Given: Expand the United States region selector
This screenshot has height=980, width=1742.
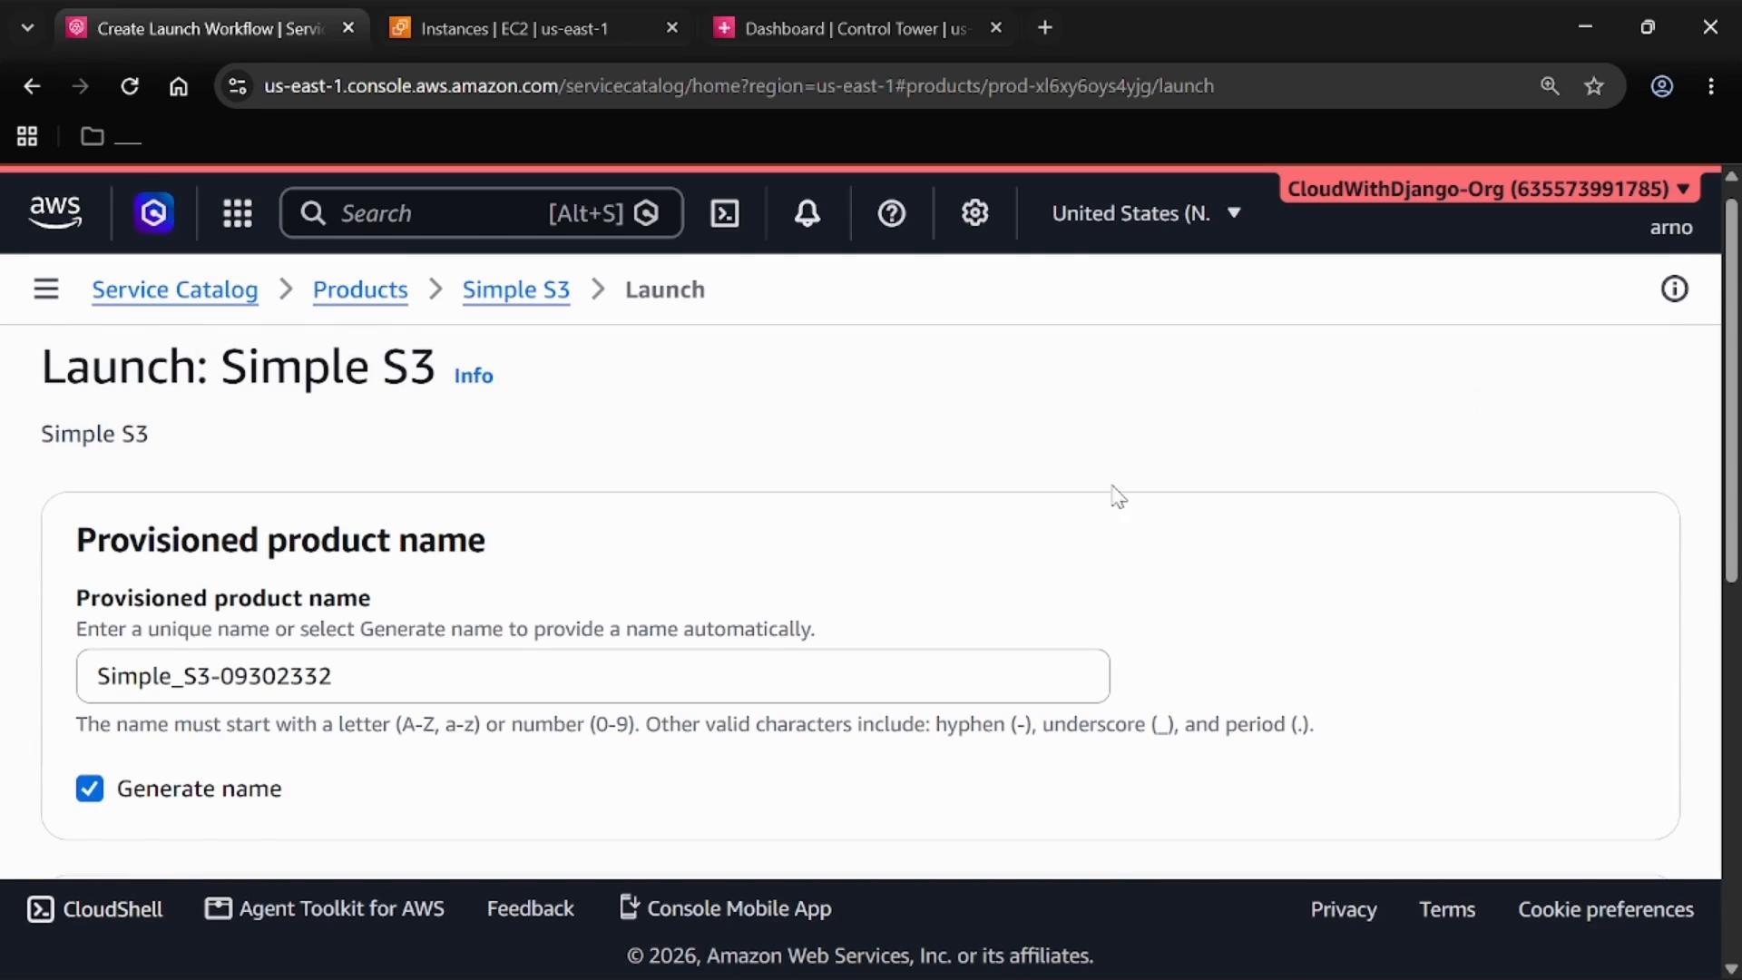Looking at the screenshot, I should coord(1146,213).
